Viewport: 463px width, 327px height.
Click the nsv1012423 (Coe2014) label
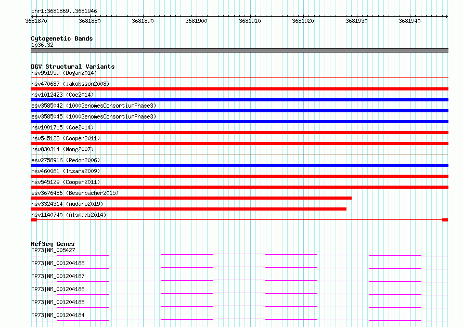pos(62,95)
